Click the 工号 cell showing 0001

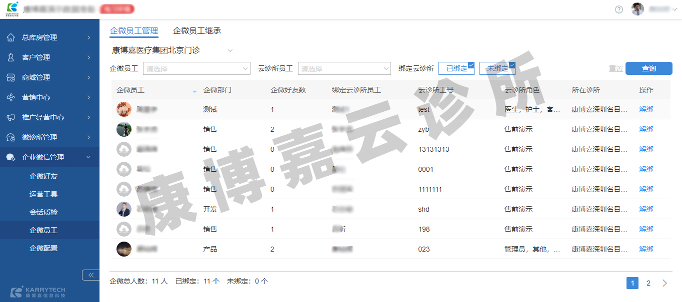pos(425,169)
